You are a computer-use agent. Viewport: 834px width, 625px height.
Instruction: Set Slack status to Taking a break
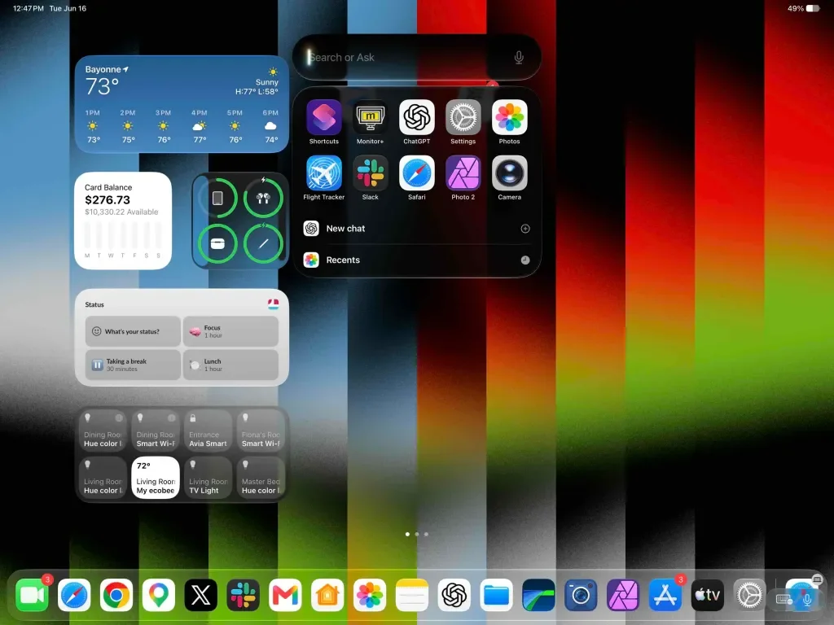(x=133, y=365)
